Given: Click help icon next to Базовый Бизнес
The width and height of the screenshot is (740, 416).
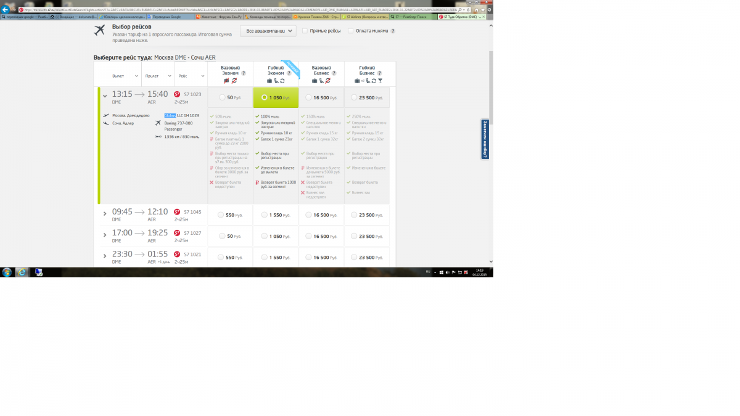Looking at the screenshot, I should 334,73.
